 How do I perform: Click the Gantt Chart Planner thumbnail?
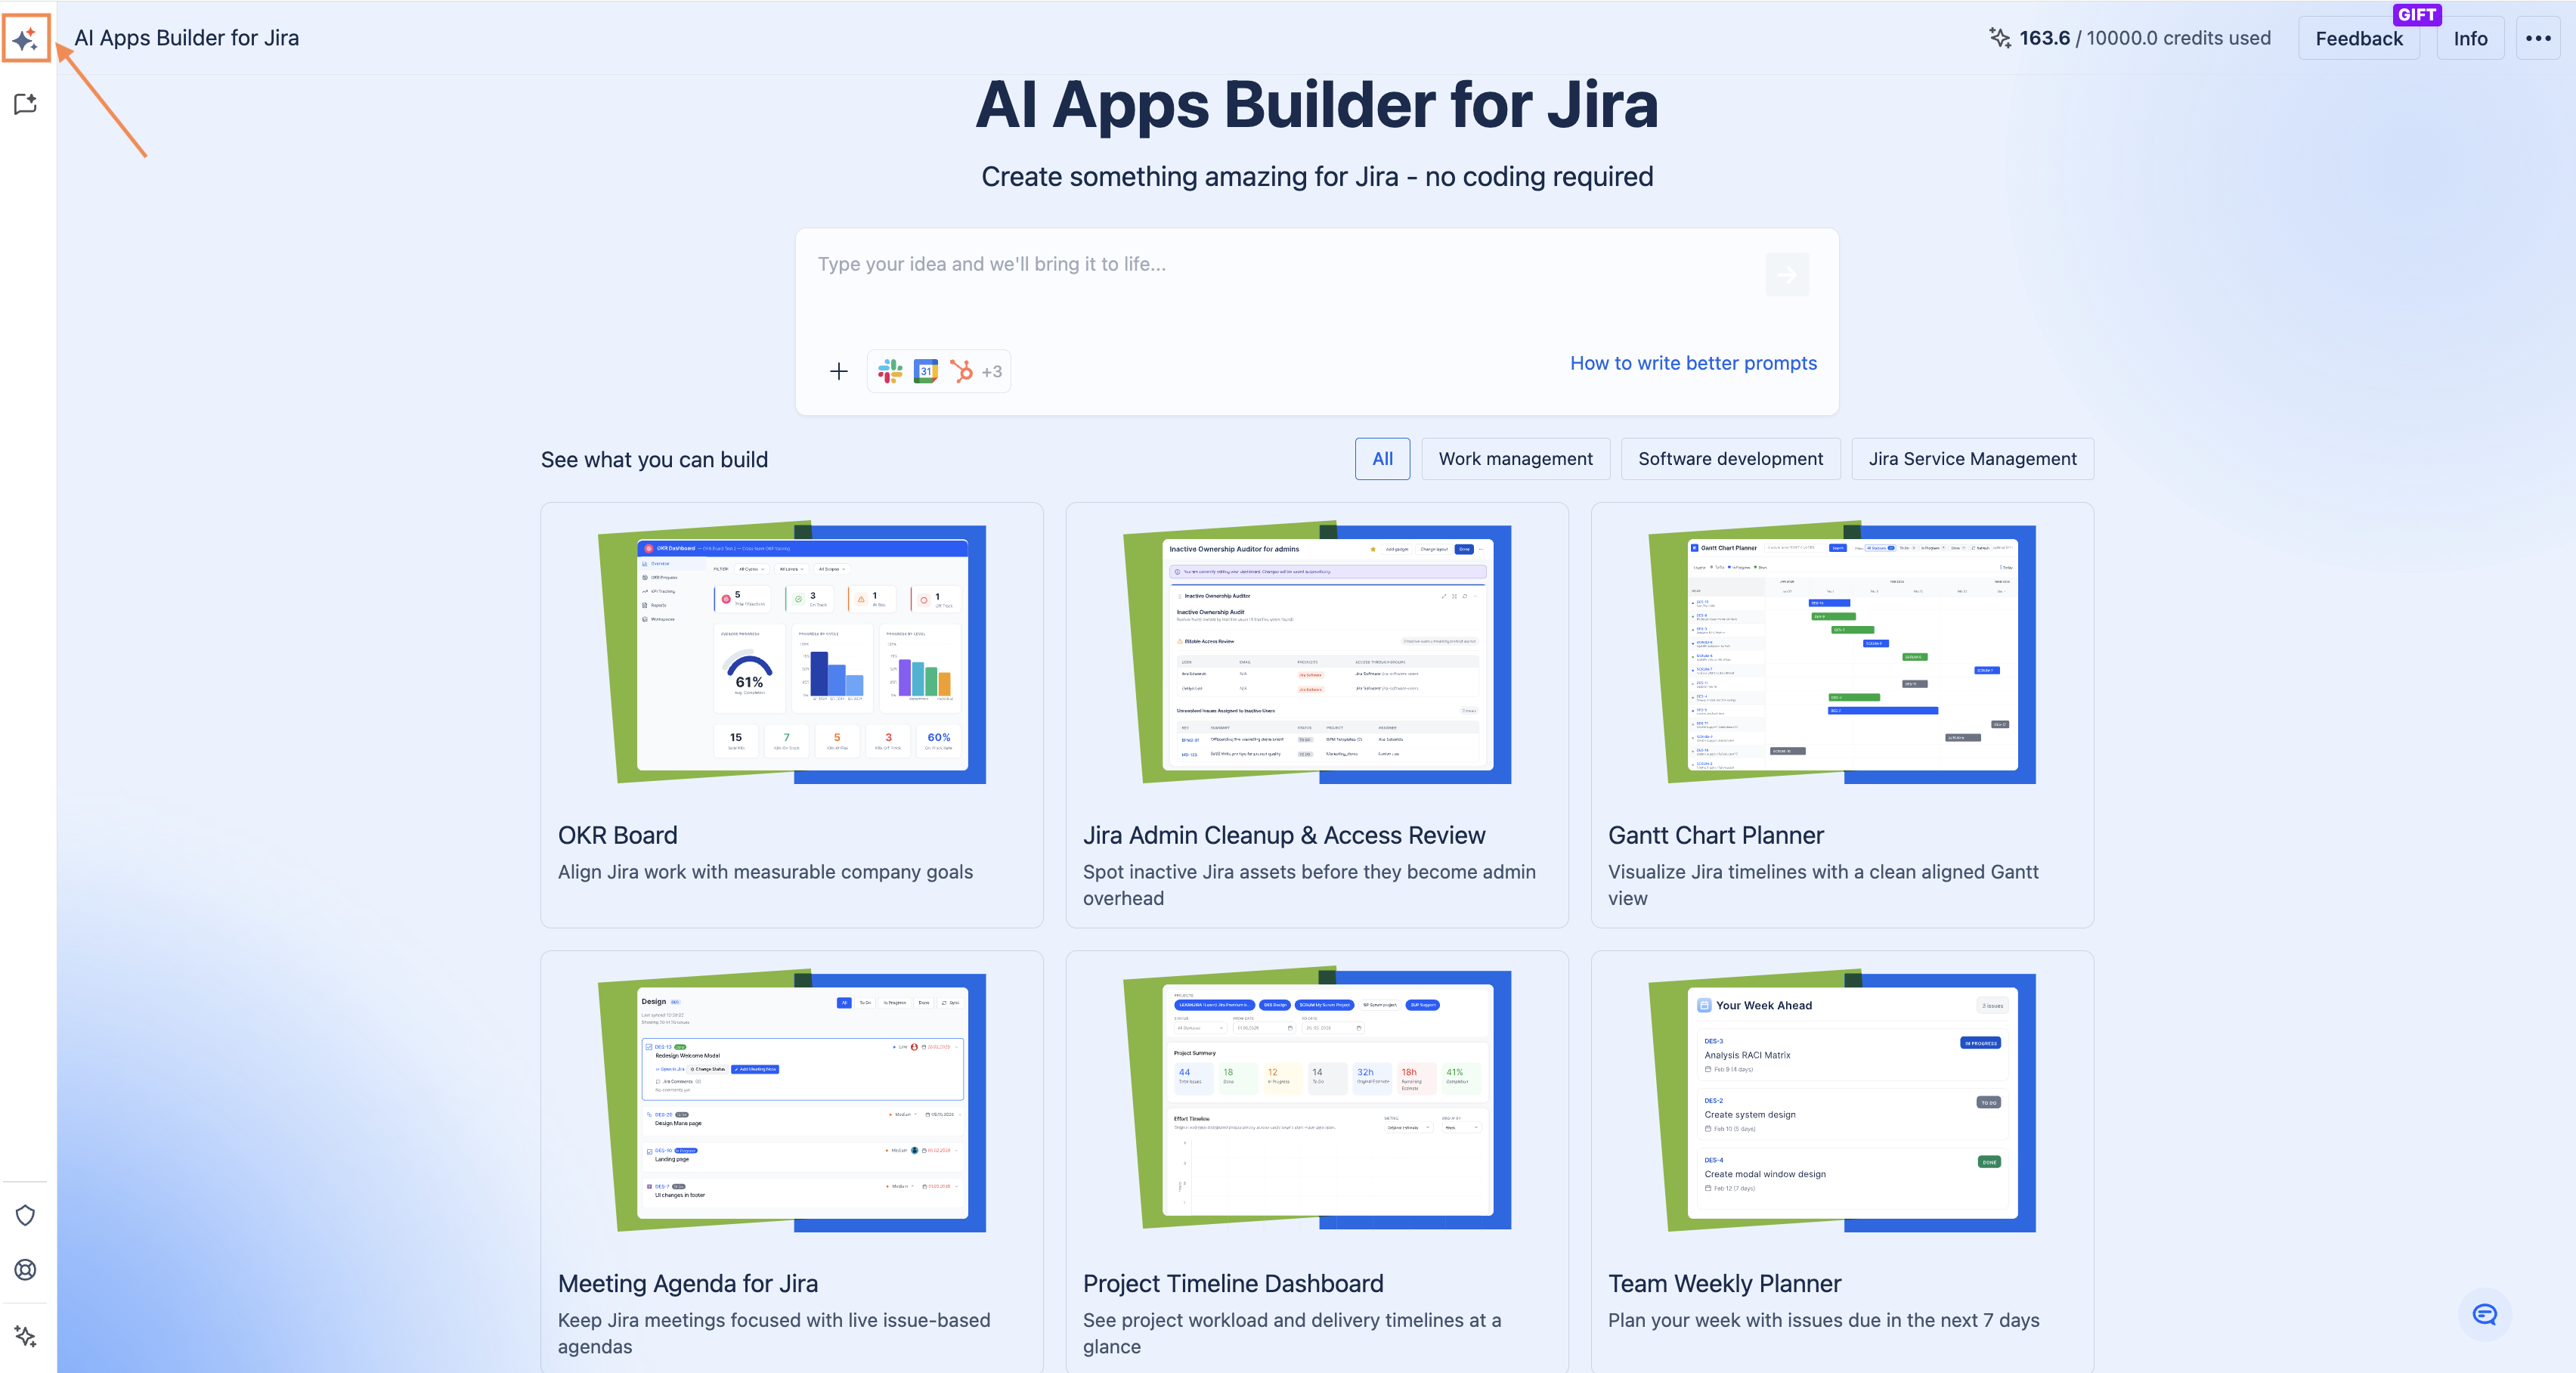click(1841, 653)
